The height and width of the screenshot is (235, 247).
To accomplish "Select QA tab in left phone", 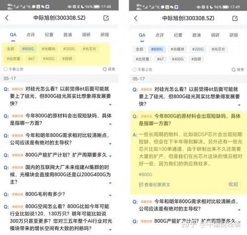I will [x=13, y=35].
